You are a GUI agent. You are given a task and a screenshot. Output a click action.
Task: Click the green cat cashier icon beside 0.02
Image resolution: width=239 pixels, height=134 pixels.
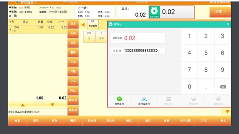154,12
